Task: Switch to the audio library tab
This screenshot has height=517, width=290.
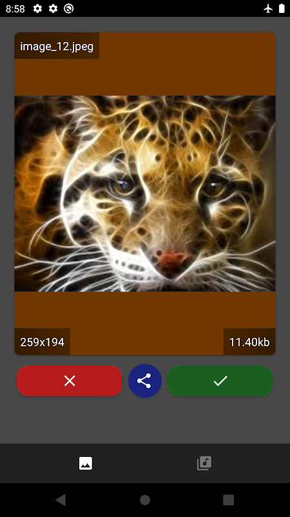Action: coord(204,463)
